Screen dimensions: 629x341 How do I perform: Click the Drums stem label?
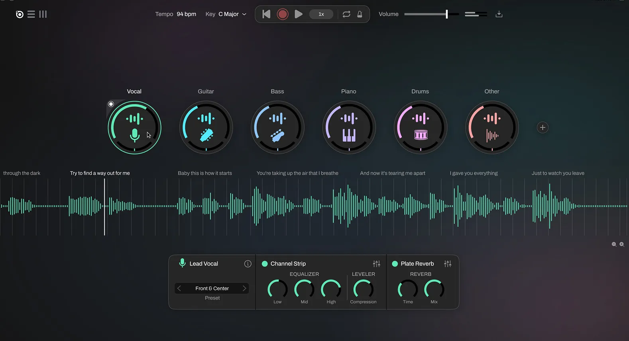point(420,92)
